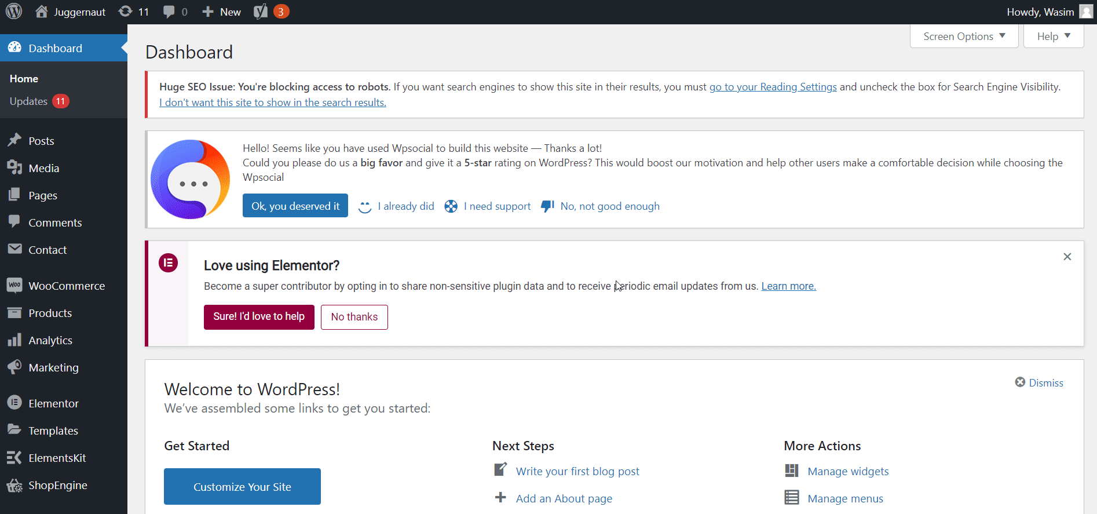Image resolution: width=1097 pixels, height=514 pixels.
Task: Close the Love using Elementor notice
Action: tap(1067, 257)
